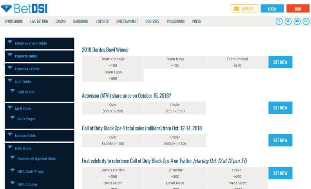Open the Google Plus social icon
Screen dimensions: 311x189
[x=306, y=21]
